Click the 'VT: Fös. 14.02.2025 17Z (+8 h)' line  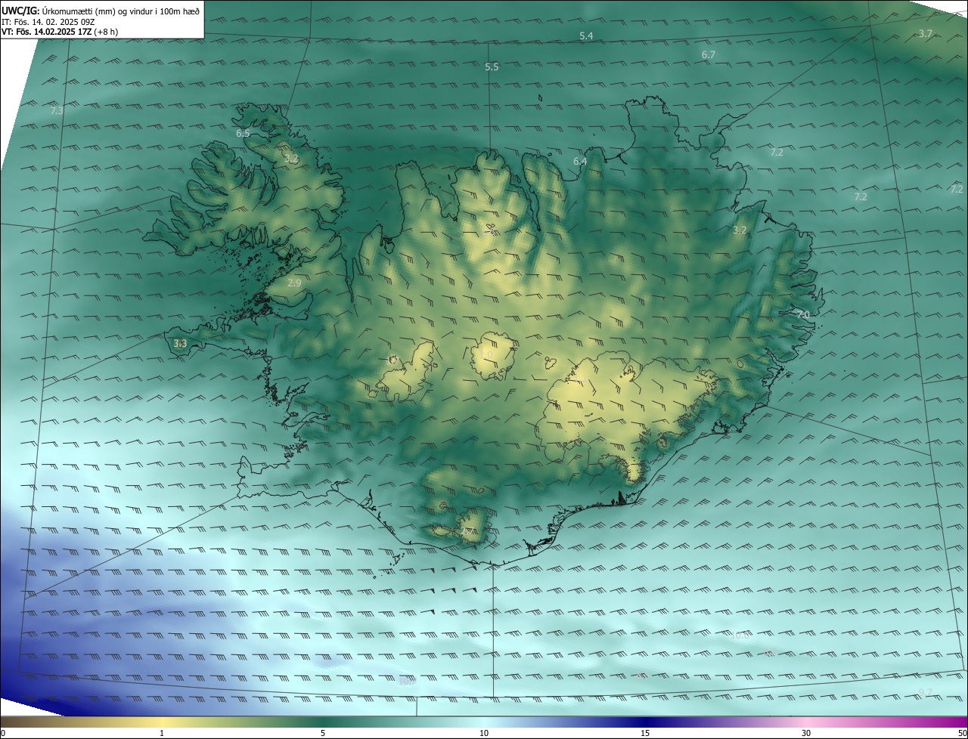tap(60, 32)
